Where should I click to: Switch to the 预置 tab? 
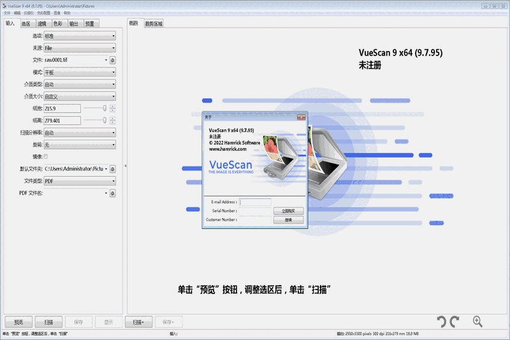pyautogui.click(x=91, y=24)
